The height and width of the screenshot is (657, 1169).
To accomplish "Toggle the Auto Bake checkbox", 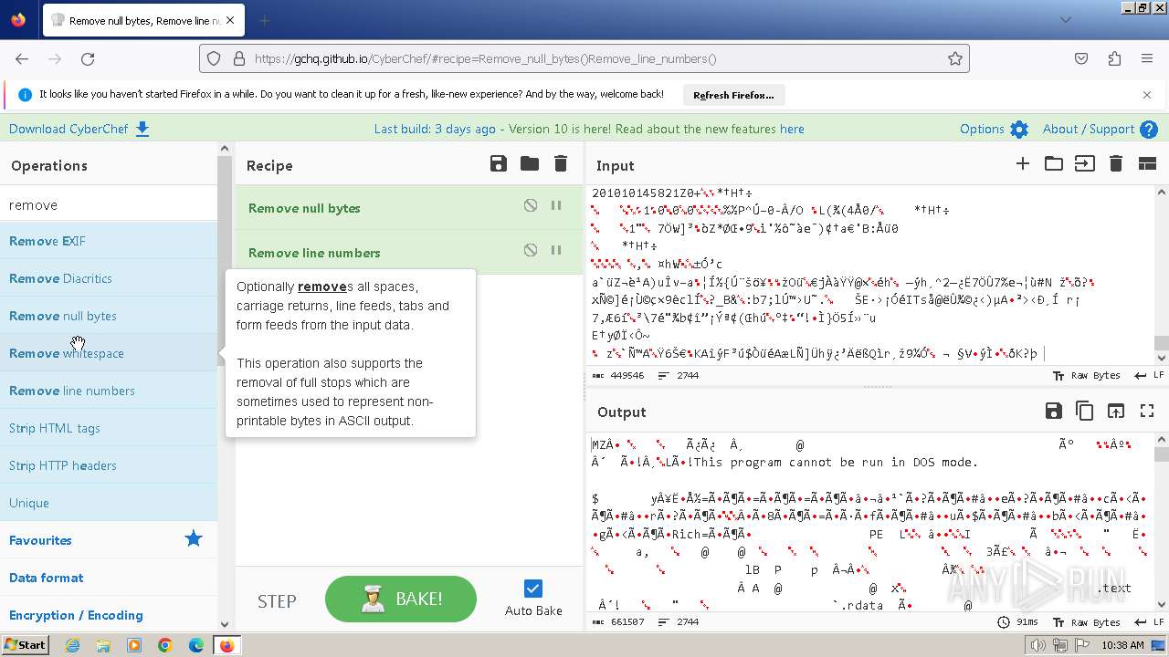I will coord(533,589).
